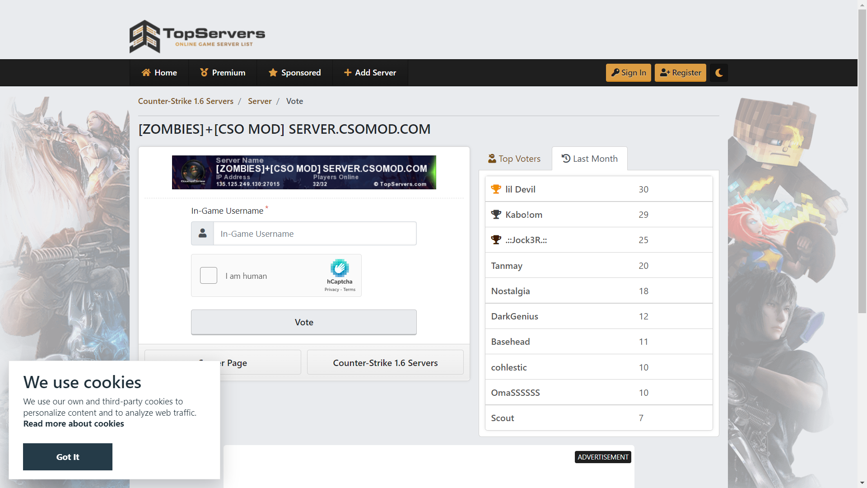Submit with the Vote button

coord(303,322)
